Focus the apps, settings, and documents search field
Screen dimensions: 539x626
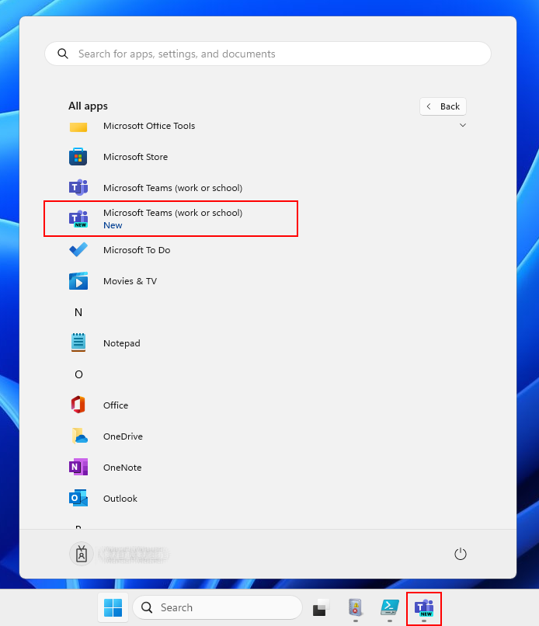(x=268, y=54)
